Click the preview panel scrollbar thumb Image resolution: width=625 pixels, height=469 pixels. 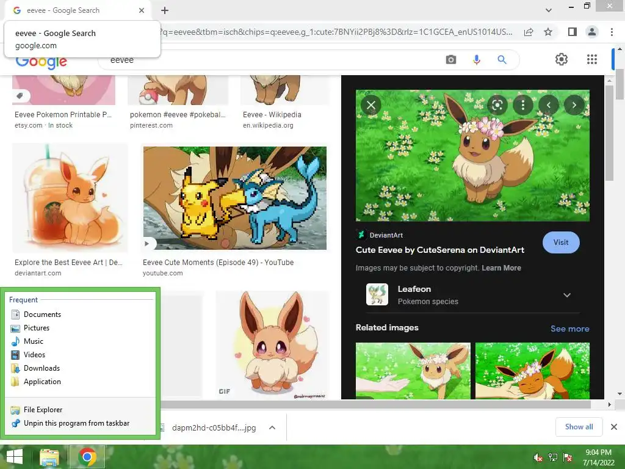(609, 133)
